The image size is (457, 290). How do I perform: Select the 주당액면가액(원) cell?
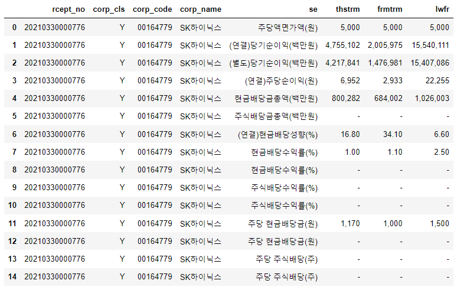point(288,27)
